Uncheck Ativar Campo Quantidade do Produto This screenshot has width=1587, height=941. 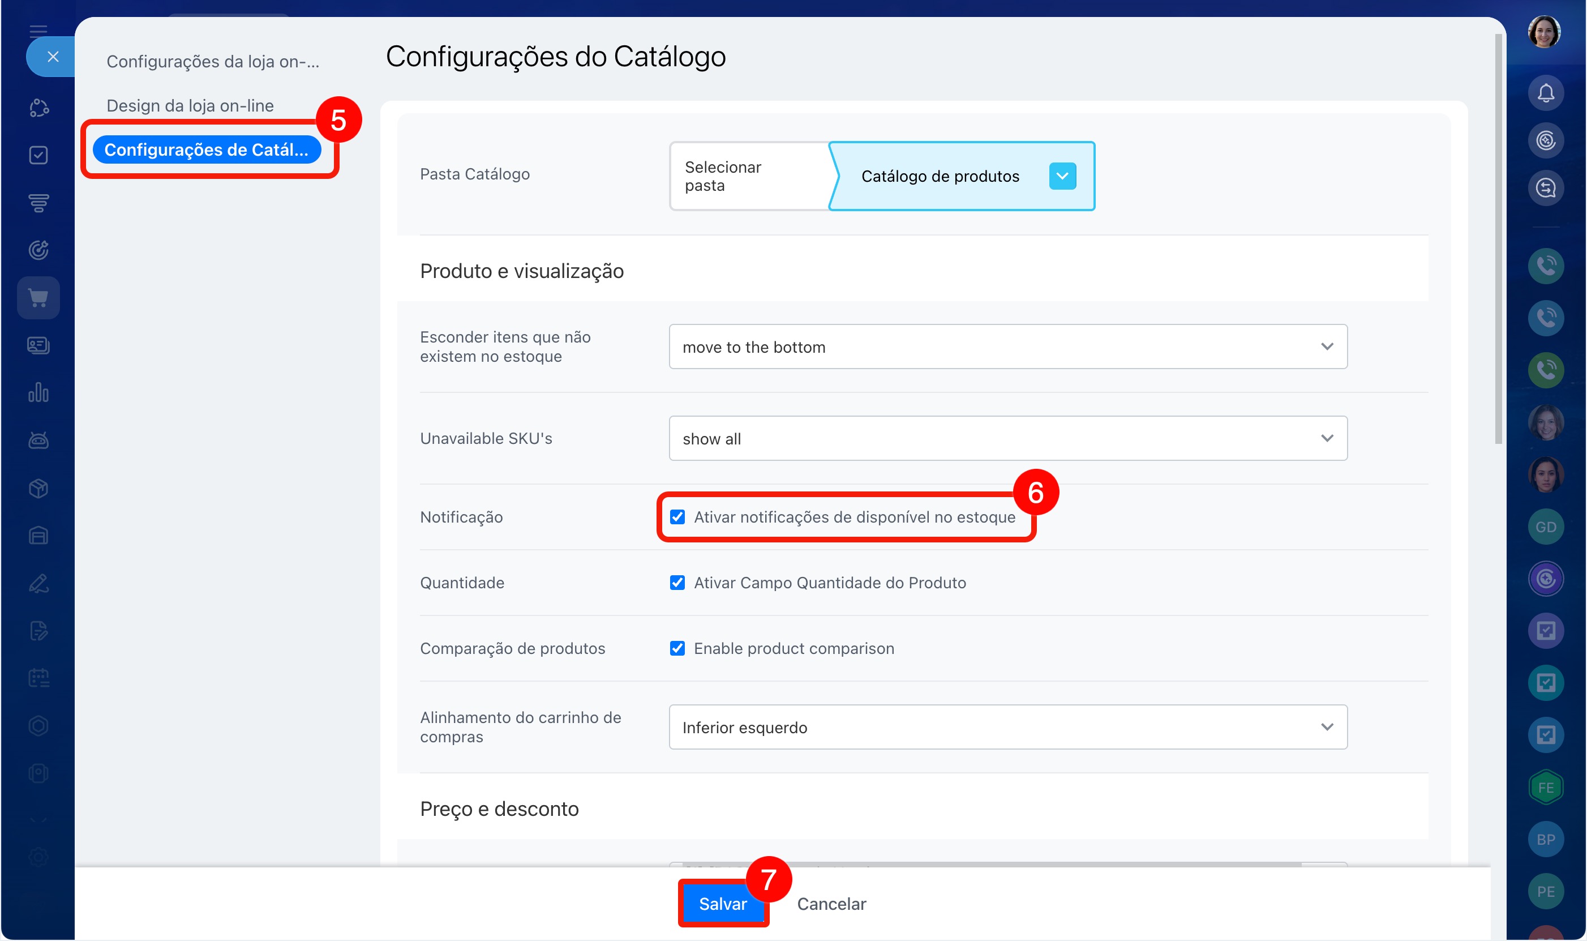point(677,583)
